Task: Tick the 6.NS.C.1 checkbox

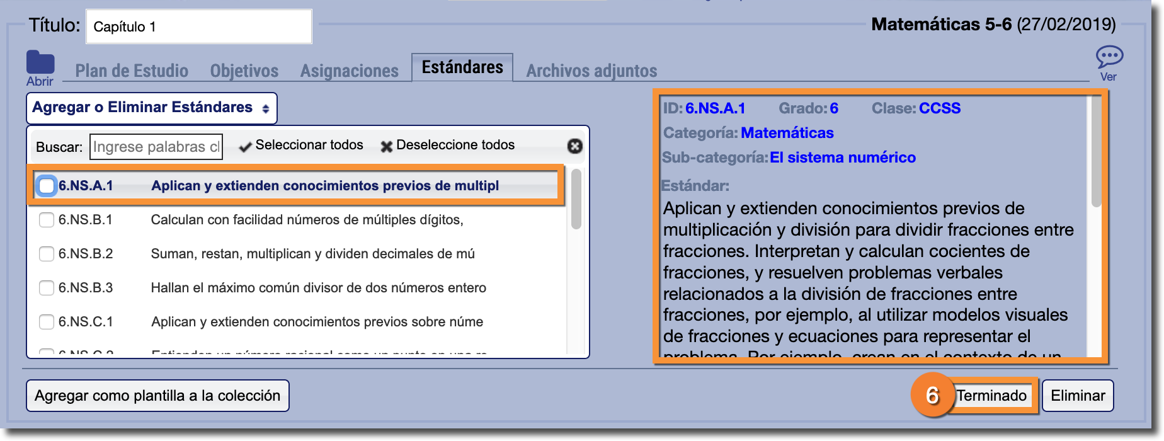Action: click(47, 322)
